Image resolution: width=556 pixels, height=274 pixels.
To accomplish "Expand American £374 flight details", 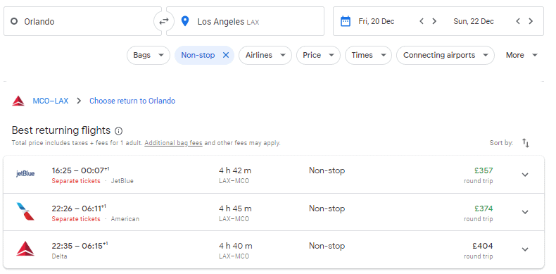I will point(525,212).
